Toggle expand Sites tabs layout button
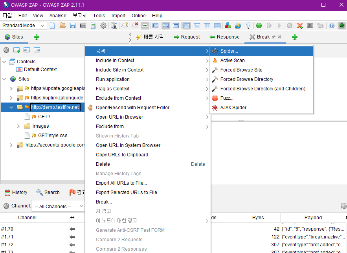347x253 pixels. pos(155,26)
